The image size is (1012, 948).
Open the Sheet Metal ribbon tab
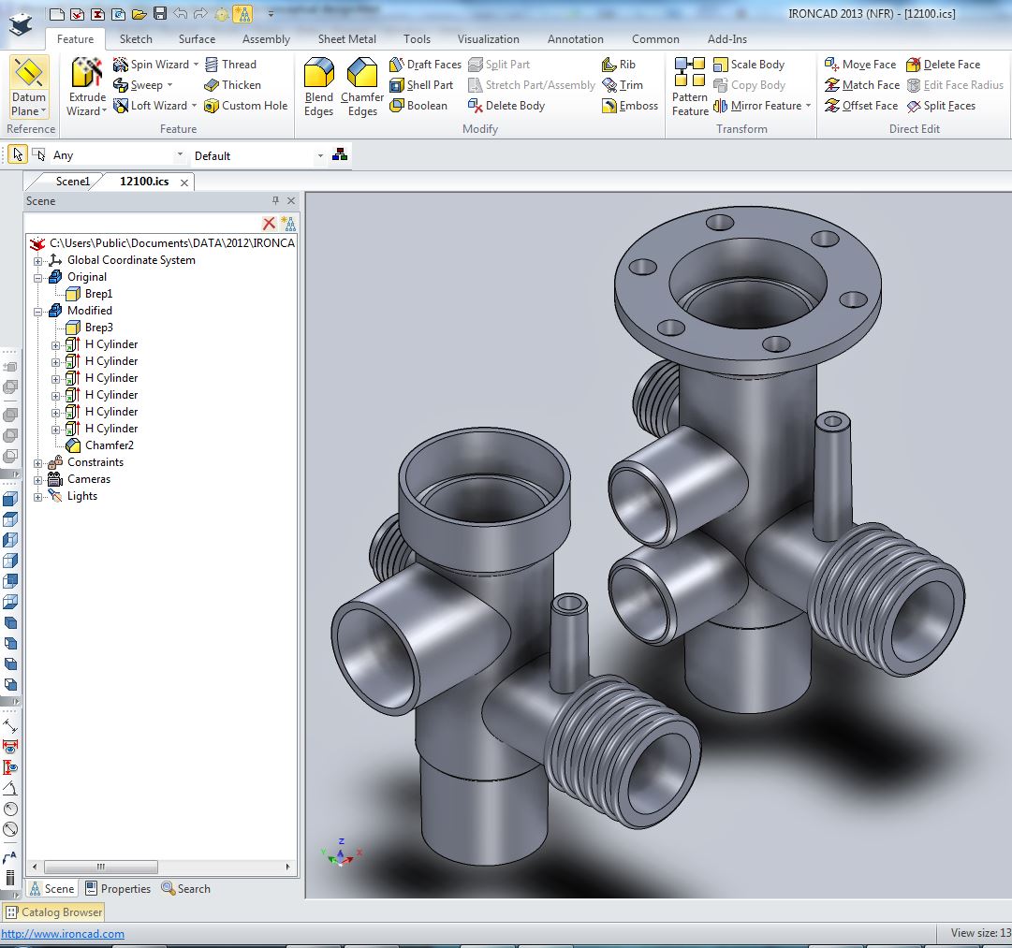(x=346, y=39)
